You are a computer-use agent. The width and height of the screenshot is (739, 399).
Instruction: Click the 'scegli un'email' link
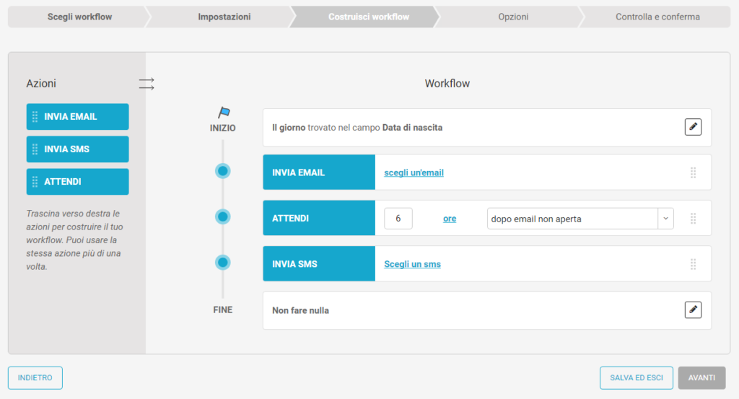[414, 173]
